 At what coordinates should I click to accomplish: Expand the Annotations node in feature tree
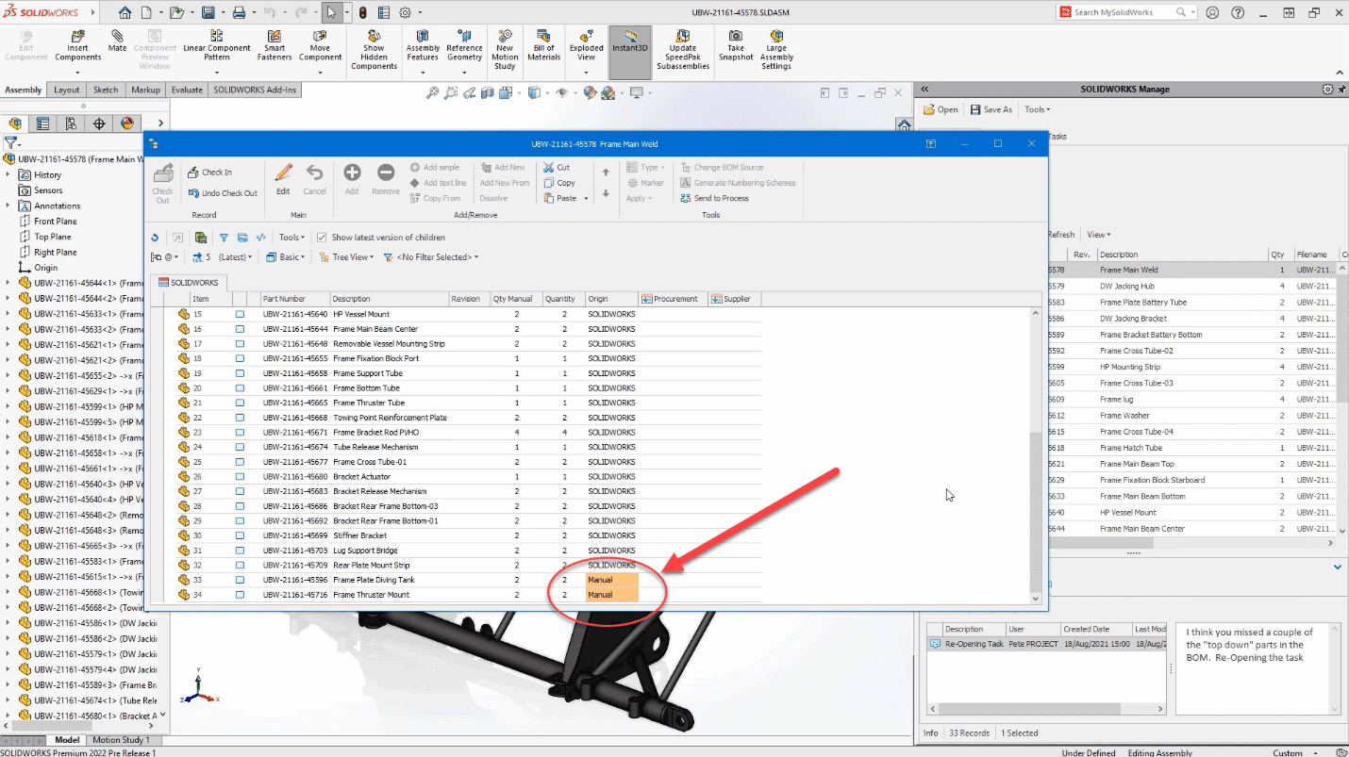pyautogui.click(x=8, y=206)
